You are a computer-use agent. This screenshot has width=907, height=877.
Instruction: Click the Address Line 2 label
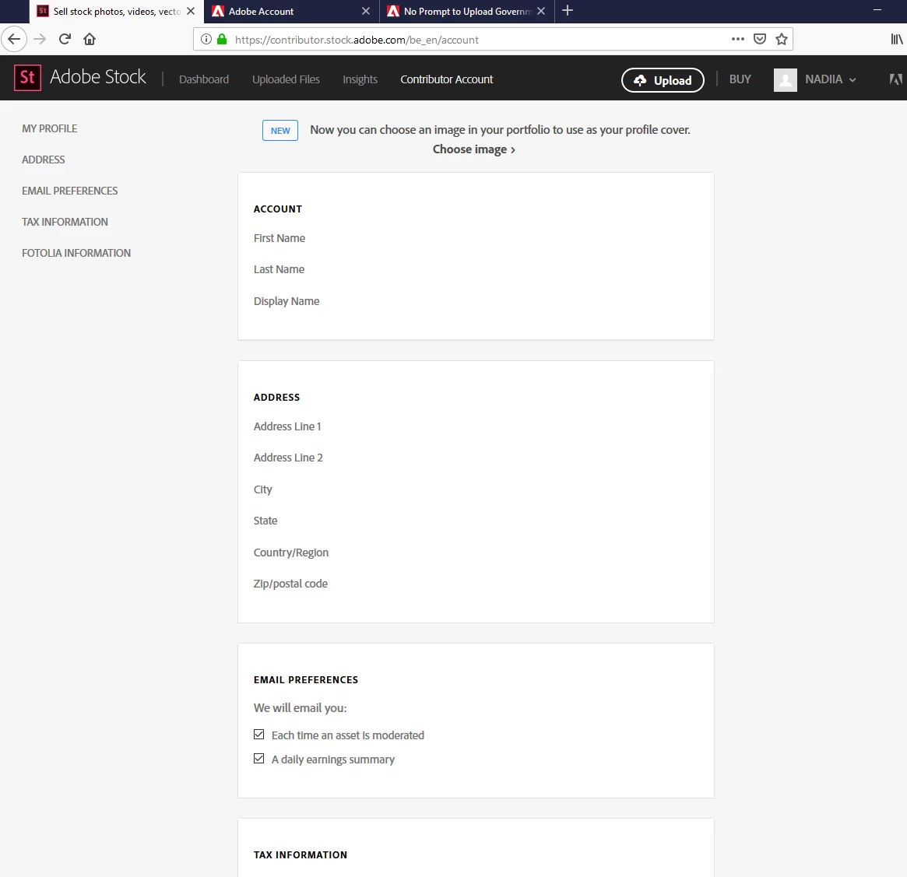pyautogui.click(x=288, y=458)
